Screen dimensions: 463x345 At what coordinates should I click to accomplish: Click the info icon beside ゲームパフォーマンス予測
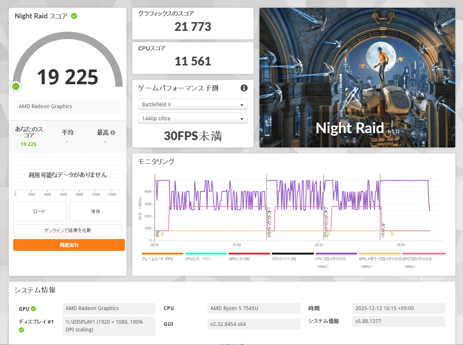pos(244,88)
